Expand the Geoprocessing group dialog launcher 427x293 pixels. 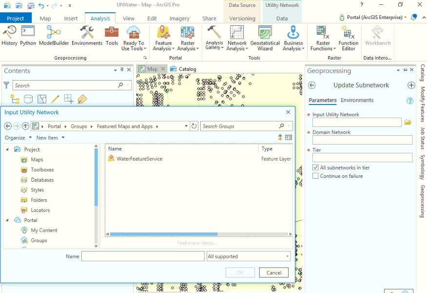pos(145,58)
